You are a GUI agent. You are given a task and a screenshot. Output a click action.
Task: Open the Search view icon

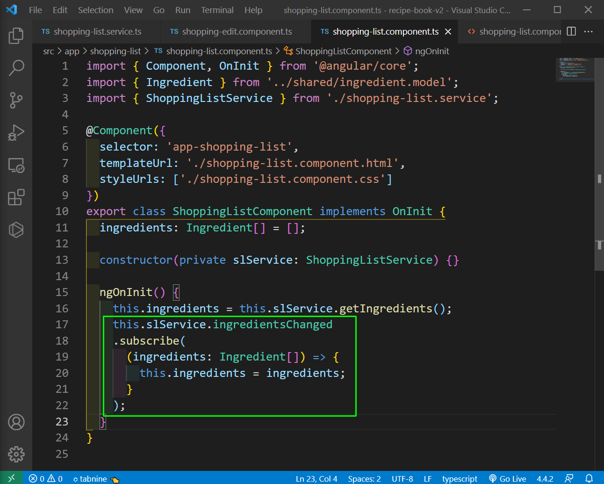click(x=16, y=68)
